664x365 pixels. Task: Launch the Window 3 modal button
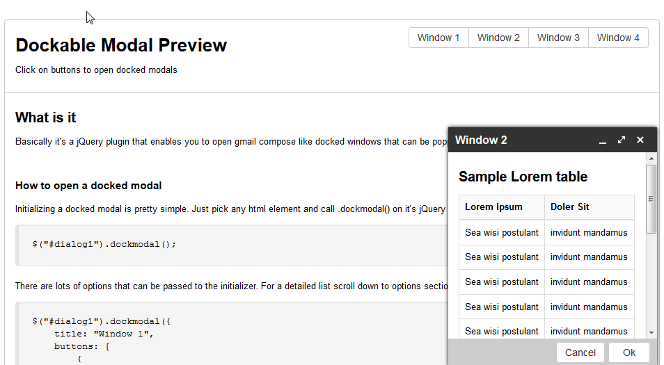coord(558,38)
